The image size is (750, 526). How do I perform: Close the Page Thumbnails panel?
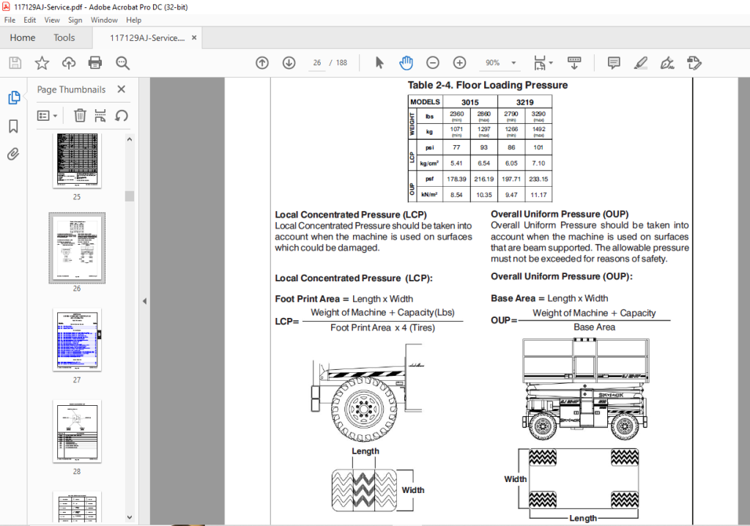tap(122, 89)
